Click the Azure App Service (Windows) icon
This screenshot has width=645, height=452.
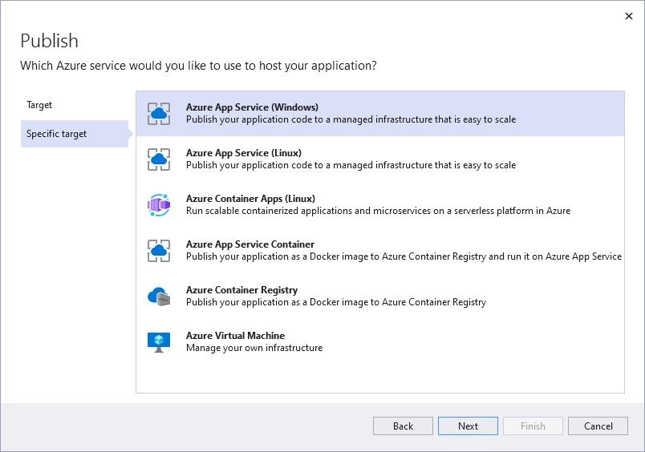click(159, 114)
